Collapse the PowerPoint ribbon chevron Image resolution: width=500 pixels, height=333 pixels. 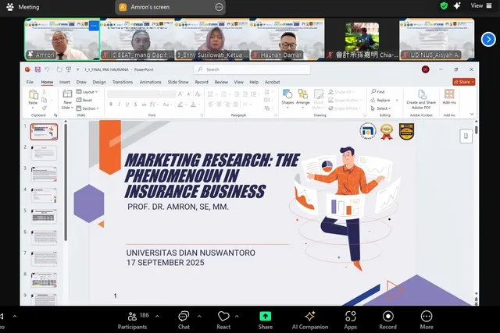(x=472, y=114)
